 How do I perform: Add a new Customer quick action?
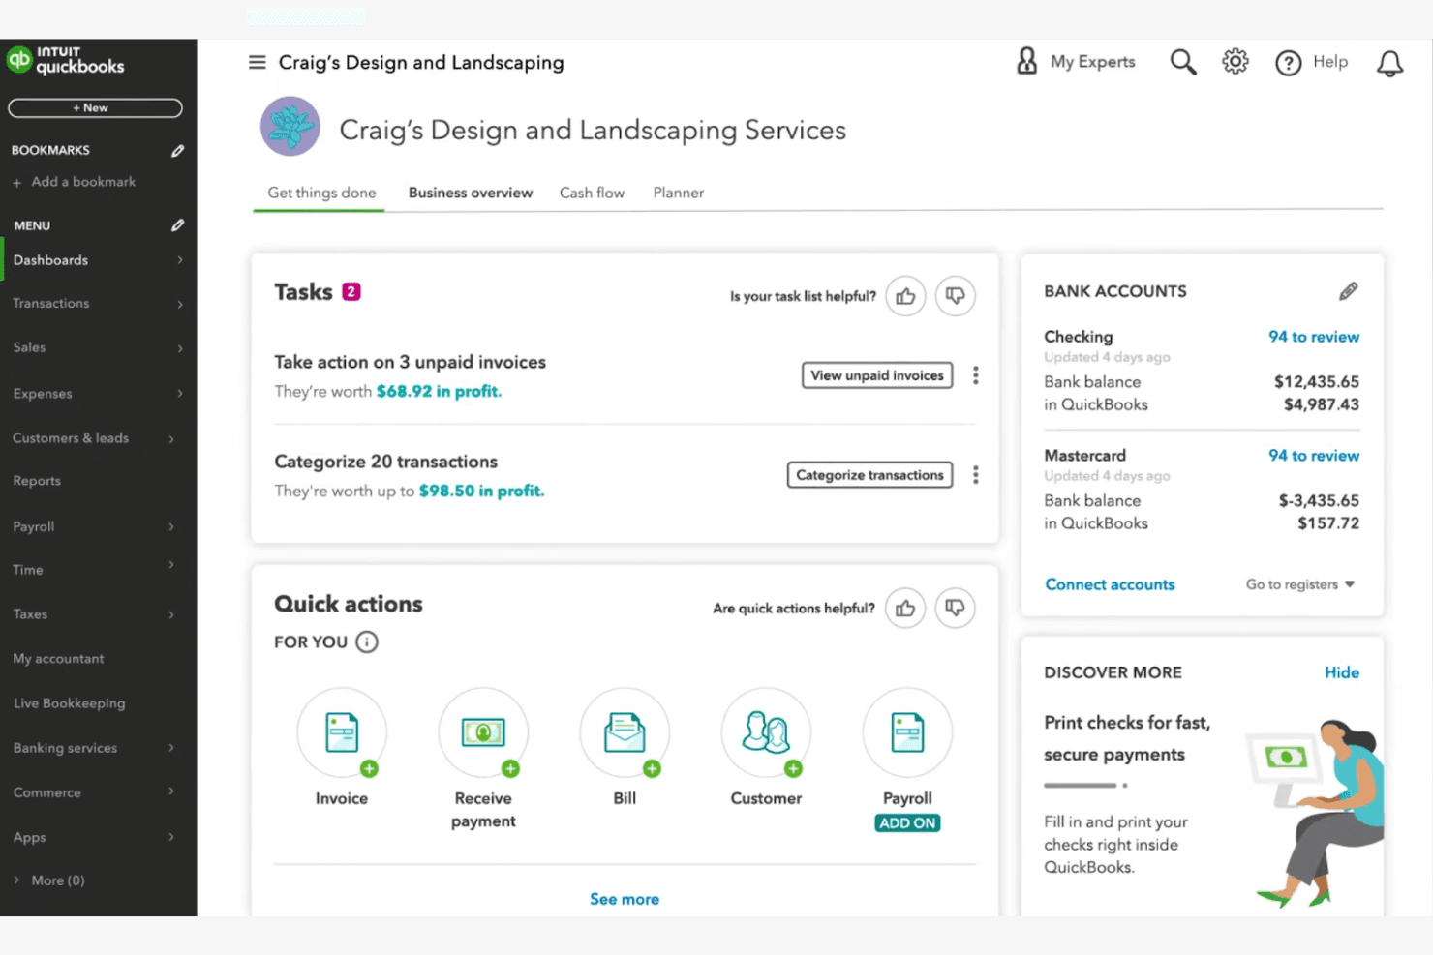[766, 732]
